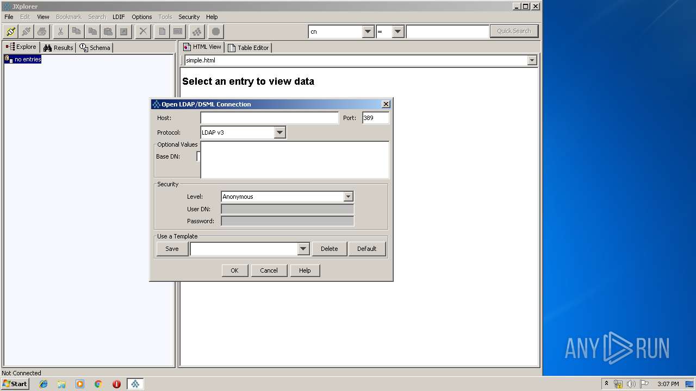Launch media player from taskbar
This screenshot has height=391, width=696.
[80, 384]
